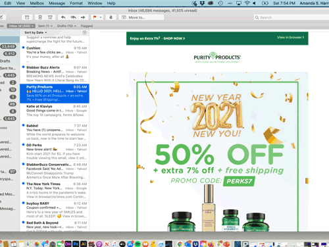Viewport: 329px width, 247px height.
Task: Select the Sent Items mailbox in sidebar
Action: coord(8,68)
